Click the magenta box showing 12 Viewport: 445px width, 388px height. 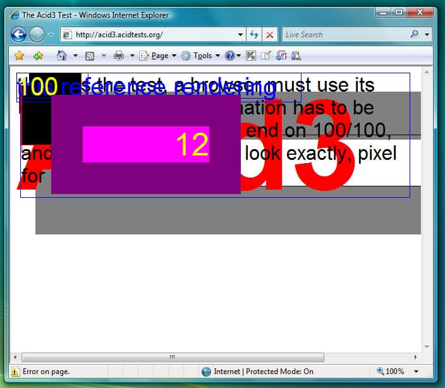coord(146,144)
